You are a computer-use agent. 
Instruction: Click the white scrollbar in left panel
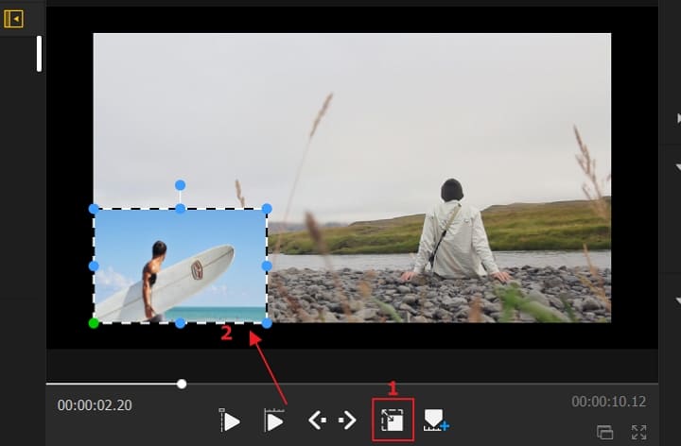39,54
